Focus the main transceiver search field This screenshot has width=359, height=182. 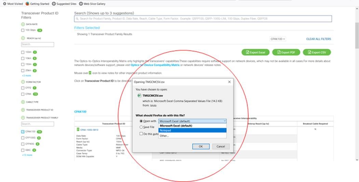coord(203,19)
